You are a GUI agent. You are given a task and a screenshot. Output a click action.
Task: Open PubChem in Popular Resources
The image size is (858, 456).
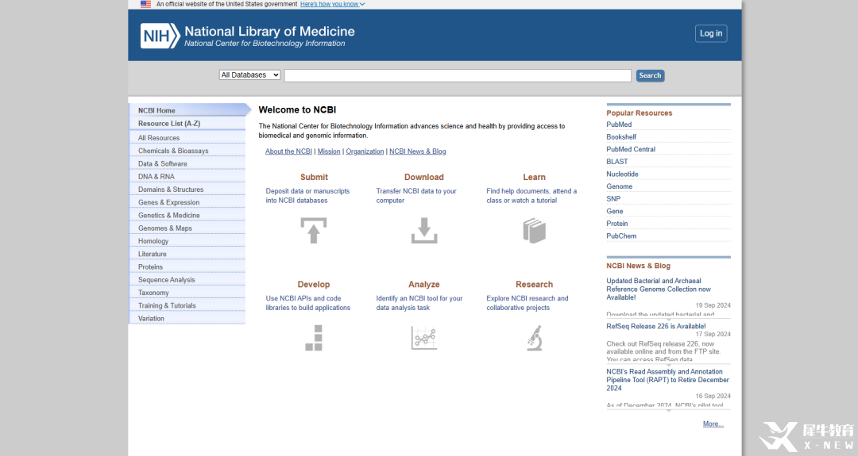pyautogui.click(x=621, y=236)
